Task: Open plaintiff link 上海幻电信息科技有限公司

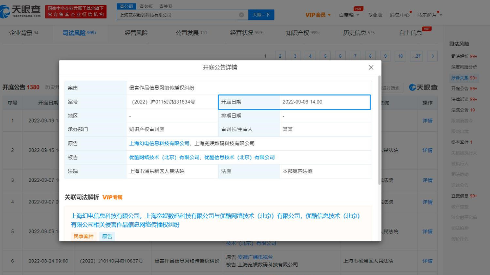Action: [159, 143]
